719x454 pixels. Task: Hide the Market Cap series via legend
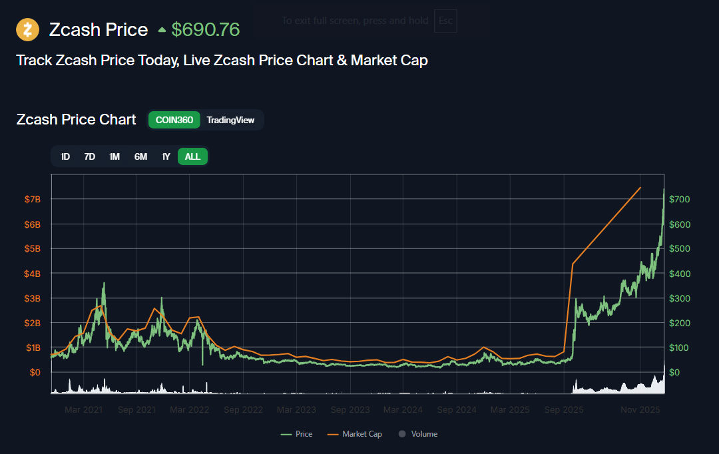pyautogui.click(x=355, y=434)
